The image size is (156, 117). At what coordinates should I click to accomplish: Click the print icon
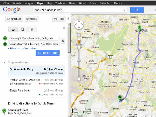click(x=56, y=19)
